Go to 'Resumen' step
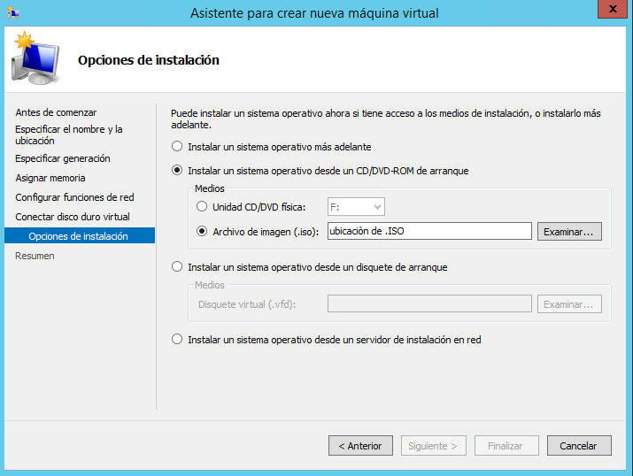The height and width of the screenshot is (476, 633). [35, 256]
